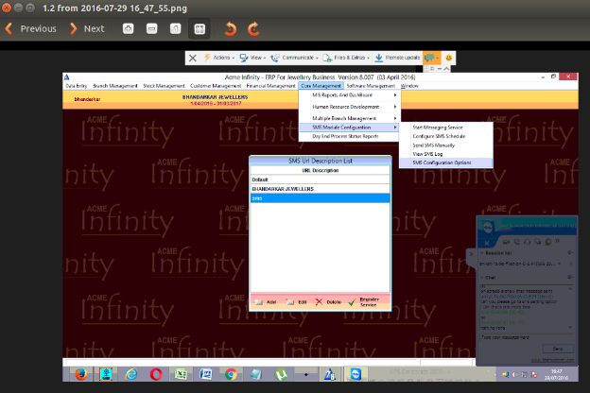Expand MIS Reports And DashBoard submenu

pos(349,95)
